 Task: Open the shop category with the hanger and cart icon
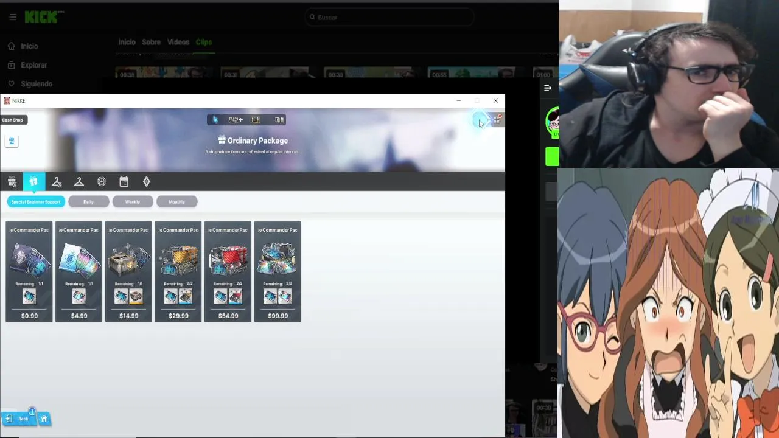click(x=57, y=181)
